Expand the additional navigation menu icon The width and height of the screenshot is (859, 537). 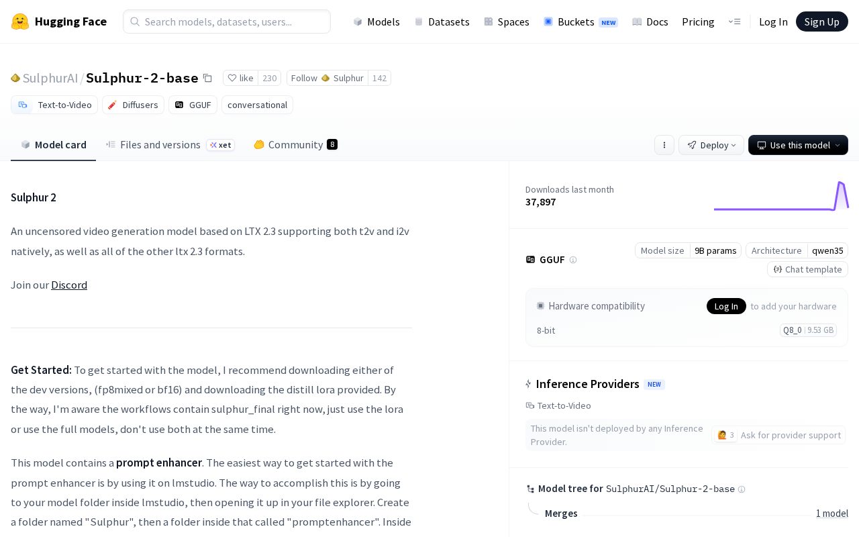tap(734, 21)
